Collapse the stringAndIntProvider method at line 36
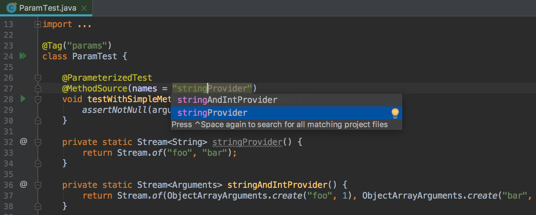This screenshot has height=215, width=536. (x=38, y=185)
